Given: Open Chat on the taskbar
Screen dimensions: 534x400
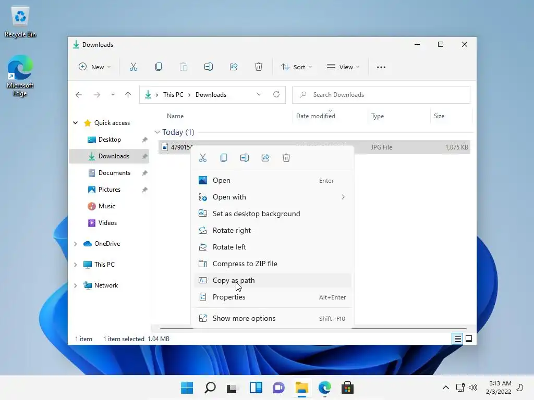Looking at the screenshot, I should tap(278, 387).
